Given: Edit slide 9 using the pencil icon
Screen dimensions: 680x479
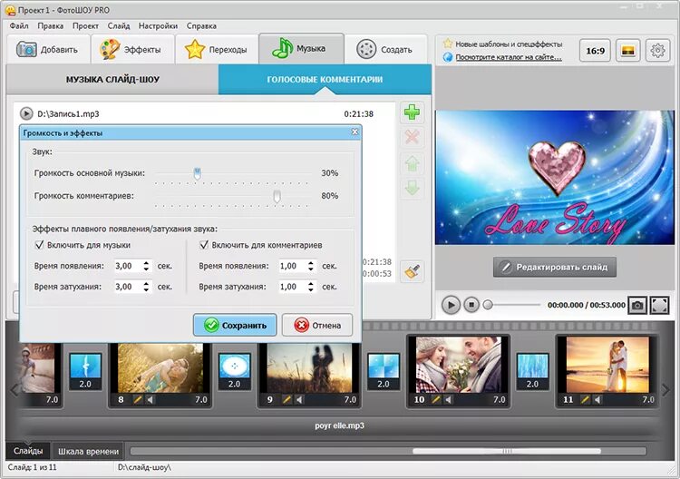Looking at the screenshot, I should click(x=287, y=399).
